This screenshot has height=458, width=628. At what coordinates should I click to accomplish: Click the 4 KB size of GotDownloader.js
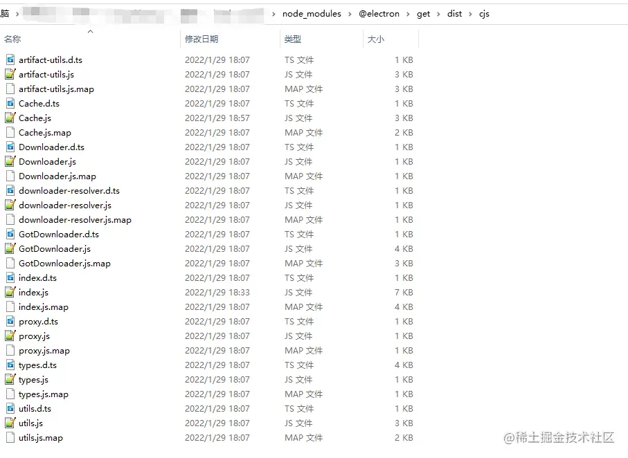click(x=404, y=249)
